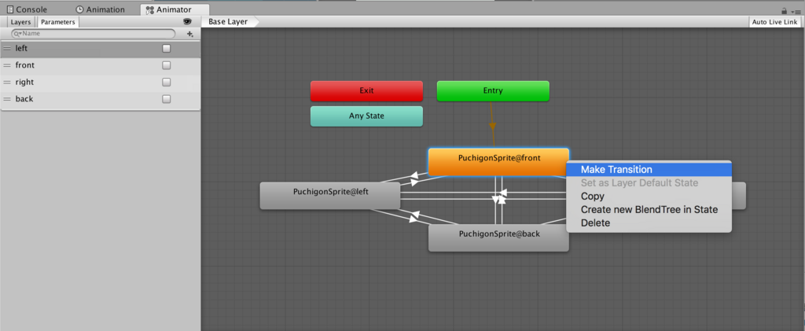
Task: Add a new parameter with plus icon
Action: point(190,34)
